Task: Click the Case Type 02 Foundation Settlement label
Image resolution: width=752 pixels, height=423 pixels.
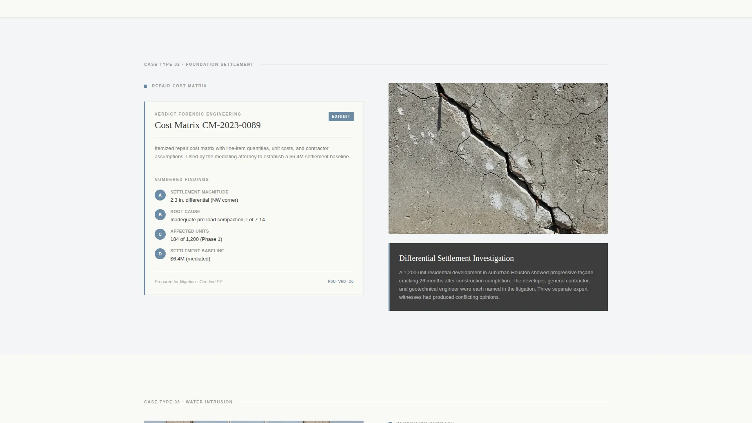Action: [199, 64]
